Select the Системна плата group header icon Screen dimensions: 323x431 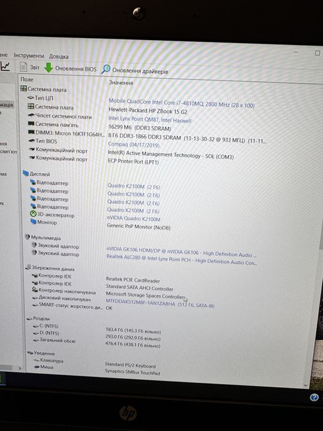point(23,89)
